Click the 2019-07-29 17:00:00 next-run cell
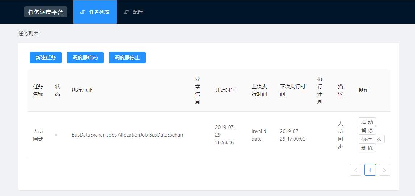The image size is (415, 196). (293, 135)
